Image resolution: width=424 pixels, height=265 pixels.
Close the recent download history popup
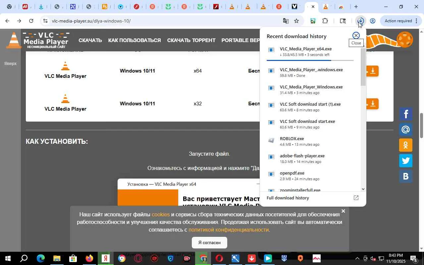pyautogui.click(x=356, y=35)
